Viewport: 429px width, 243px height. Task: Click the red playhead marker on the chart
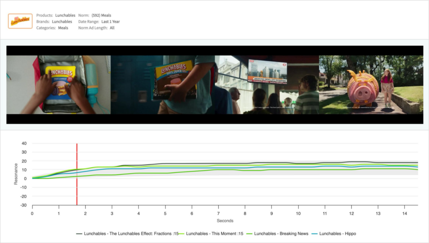click(x=77, y=174)
